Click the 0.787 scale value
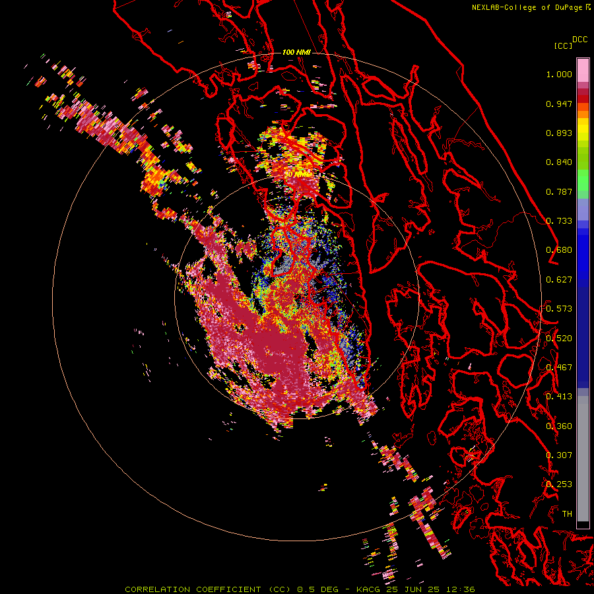The image size is (594, 594). tap(559, 191)
